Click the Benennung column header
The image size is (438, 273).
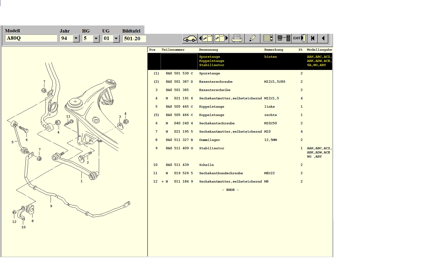point(208,50)
